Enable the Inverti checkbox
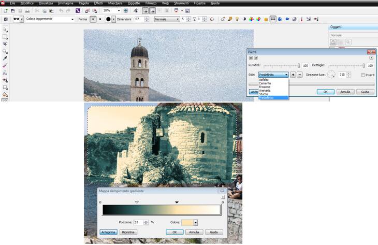 [364, 75]
